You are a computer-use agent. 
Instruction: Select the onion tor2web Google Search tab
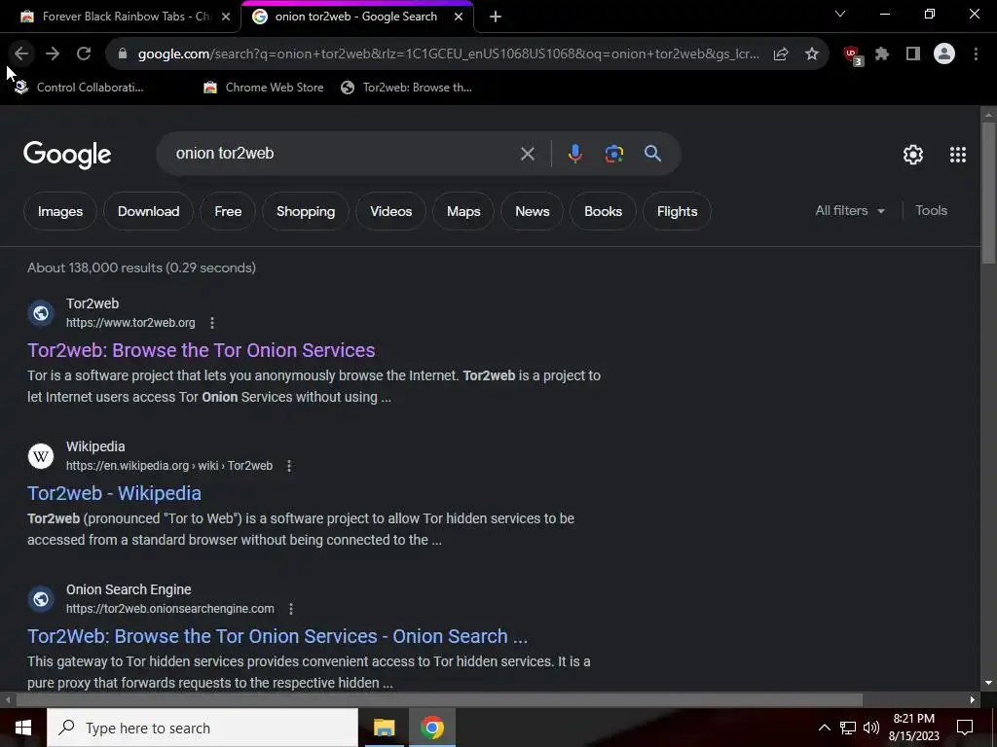click(x=356, y=17)
